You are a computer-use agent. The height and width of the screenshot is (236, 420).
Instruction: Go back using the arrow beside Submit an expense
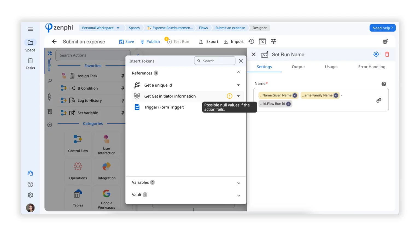(54, 42)
